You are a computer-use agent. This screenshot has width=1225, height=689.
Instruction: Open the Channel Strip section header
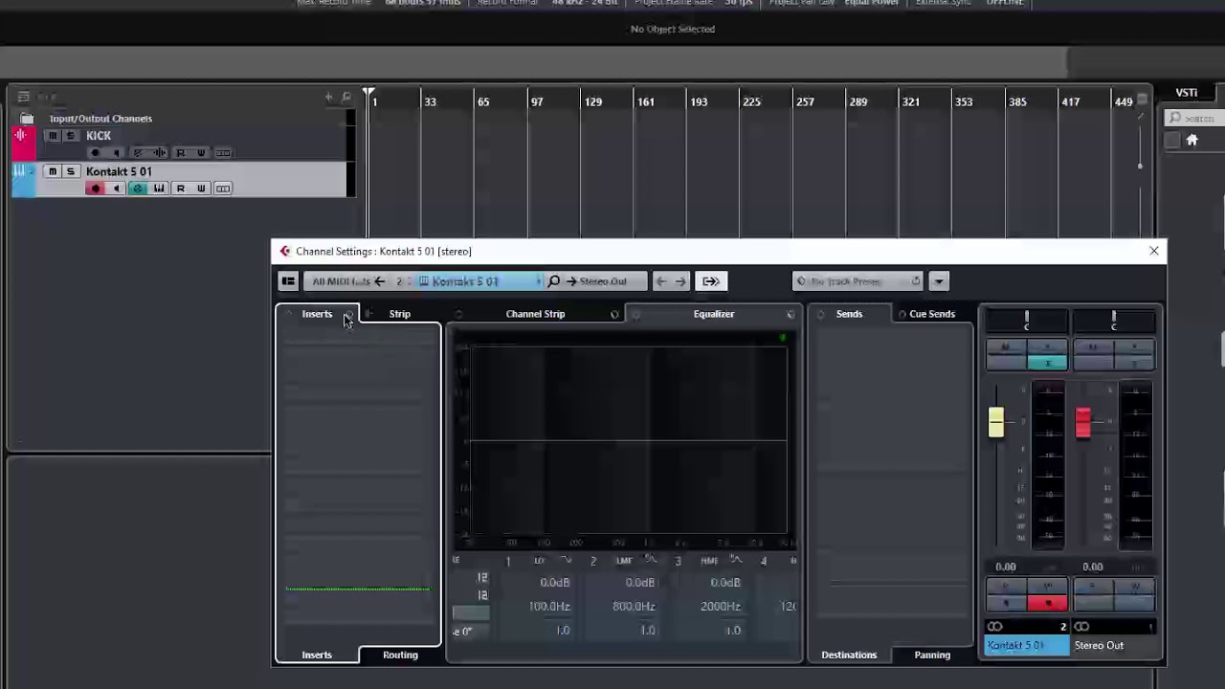coord(535,314)
